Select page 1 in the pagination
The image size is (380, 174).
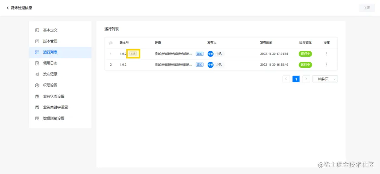point(296,79)
